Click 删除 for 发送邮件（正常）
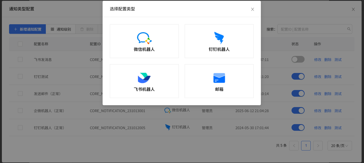364x163 pixels. pos(328,94)
